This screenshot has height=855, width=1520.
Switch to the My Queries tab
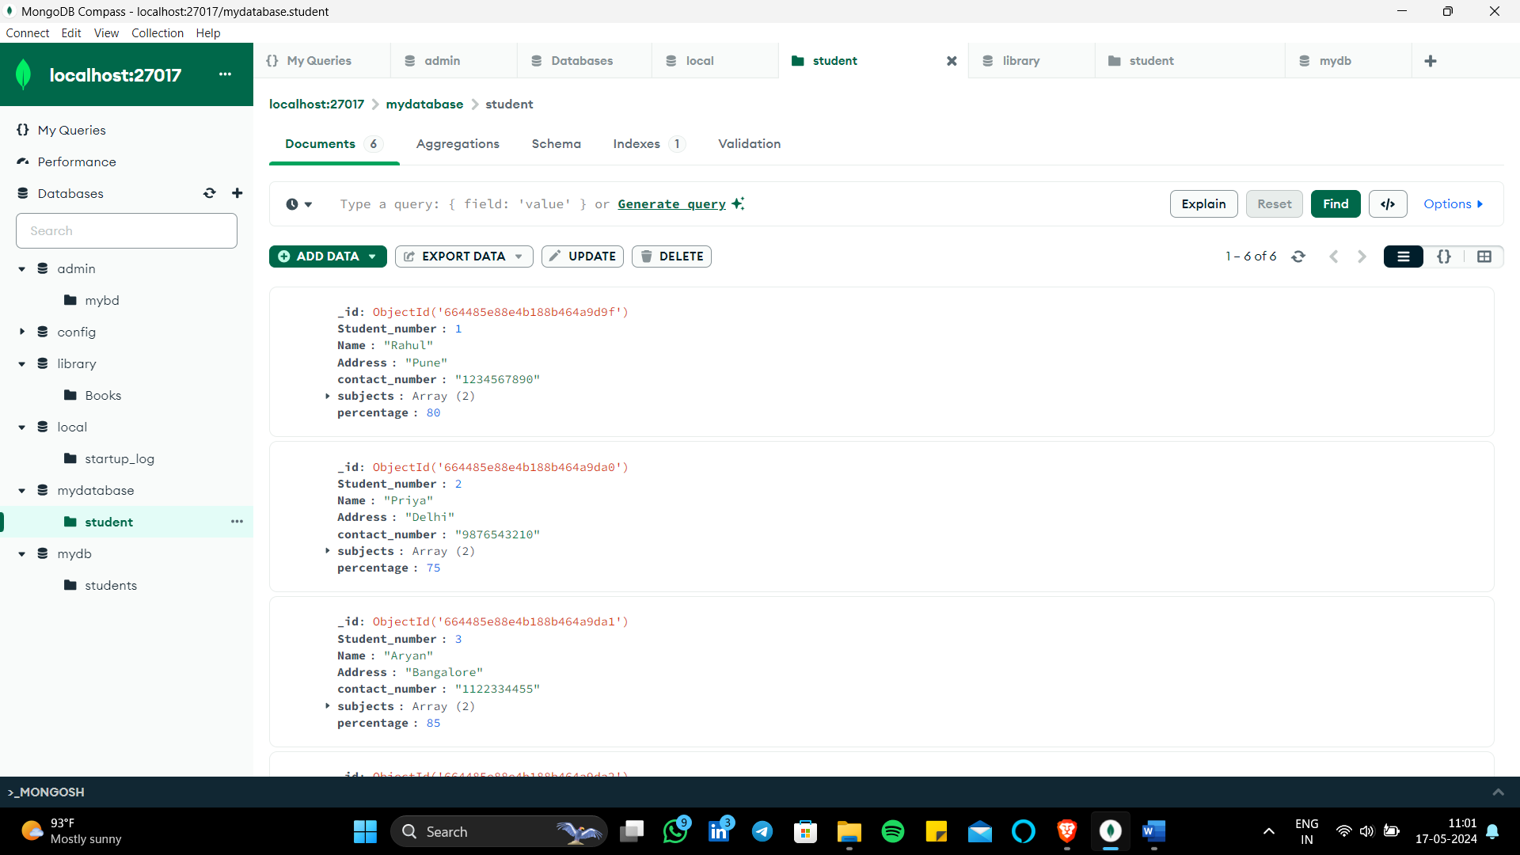[322, 61]
